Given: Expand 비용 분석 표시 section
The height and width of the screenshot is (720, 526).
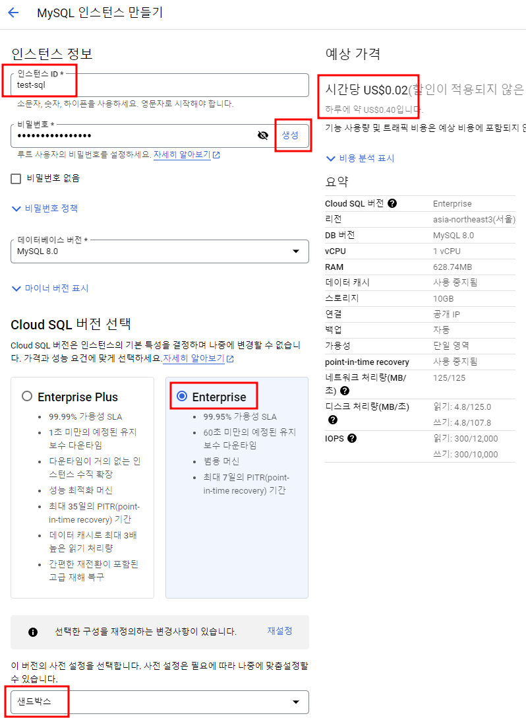Looking at the screenshot, I should click(360, 158).
